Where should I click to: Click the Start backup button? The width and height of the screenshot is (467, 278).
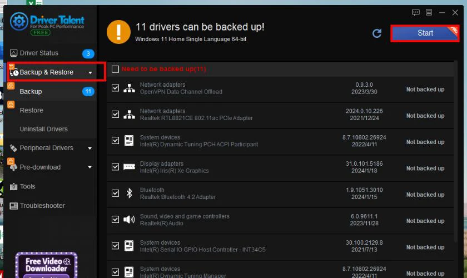coord(425,33)
